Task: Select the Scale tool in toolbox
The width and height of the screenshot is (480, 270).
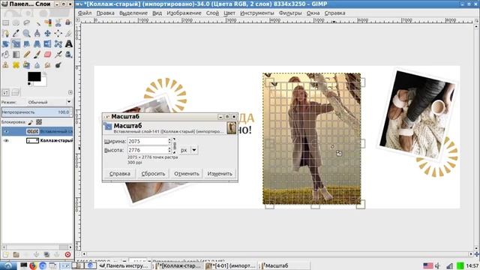Action: (16, 44)
